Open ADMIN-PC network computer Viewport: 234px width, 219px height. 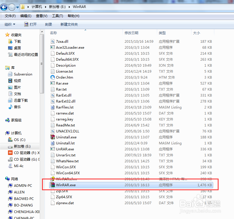point(20,185)
